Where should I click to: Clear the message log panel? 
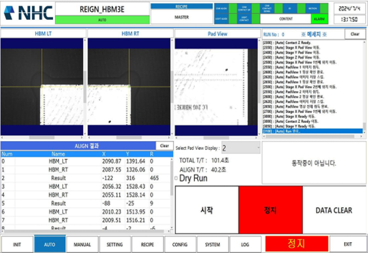click(x=355, y=34)
